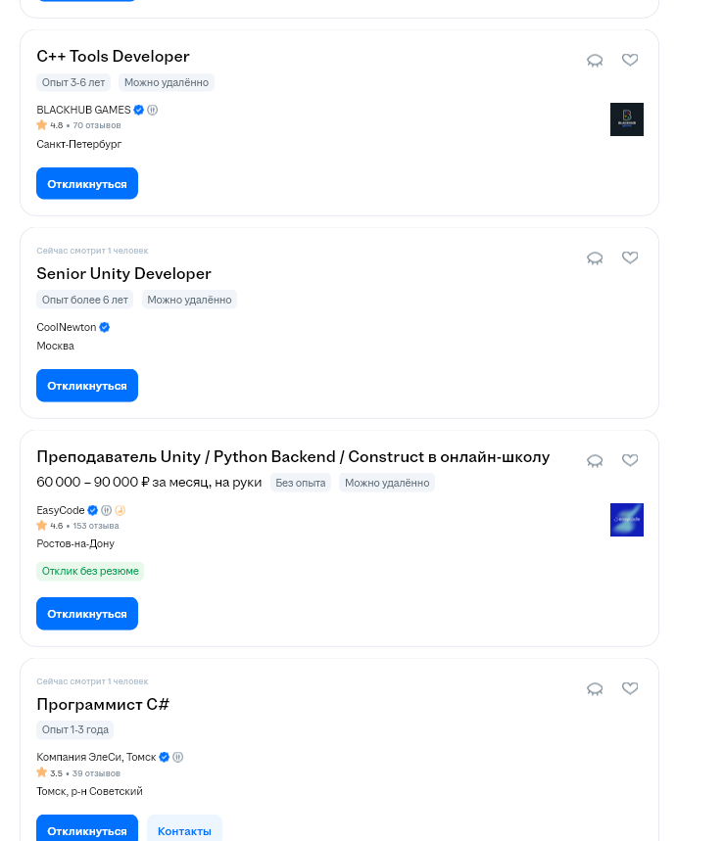Hide the C++ Tools Developer vacancy
The width and height of the screenshot is (724, 841).
tap(595, 60)
